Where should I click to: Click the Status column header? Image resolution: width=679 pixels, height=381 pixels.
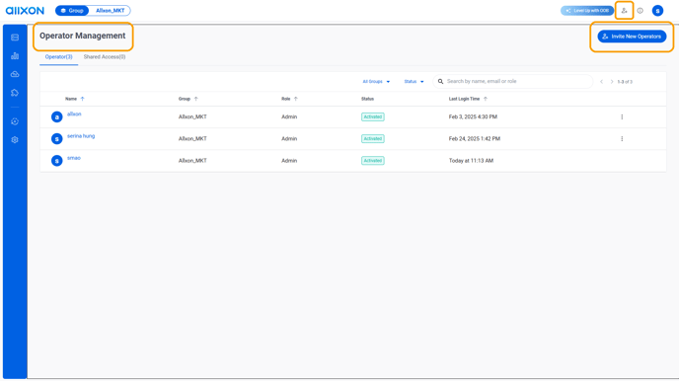tap(367, 99)
